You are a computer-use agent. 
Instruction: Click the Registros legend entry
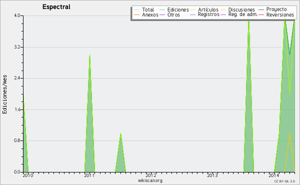coord(208,14)
